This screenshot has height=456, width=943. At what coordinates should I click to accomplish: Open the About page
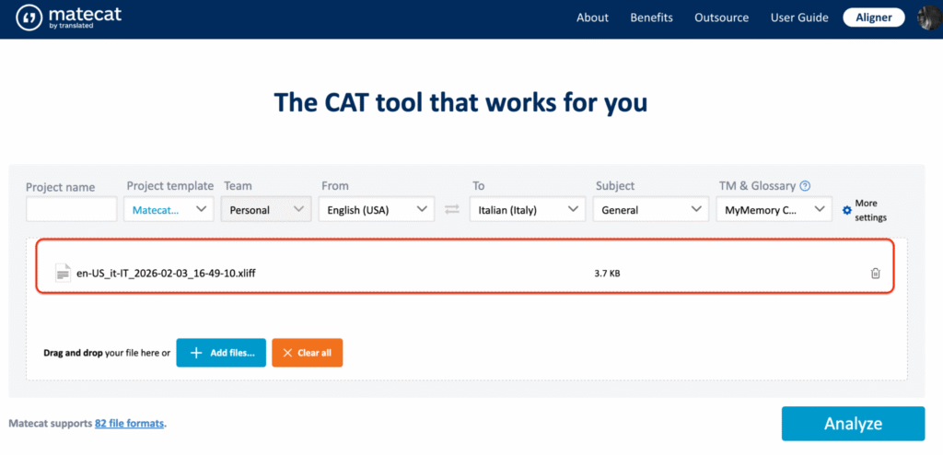tap(592, 18)
